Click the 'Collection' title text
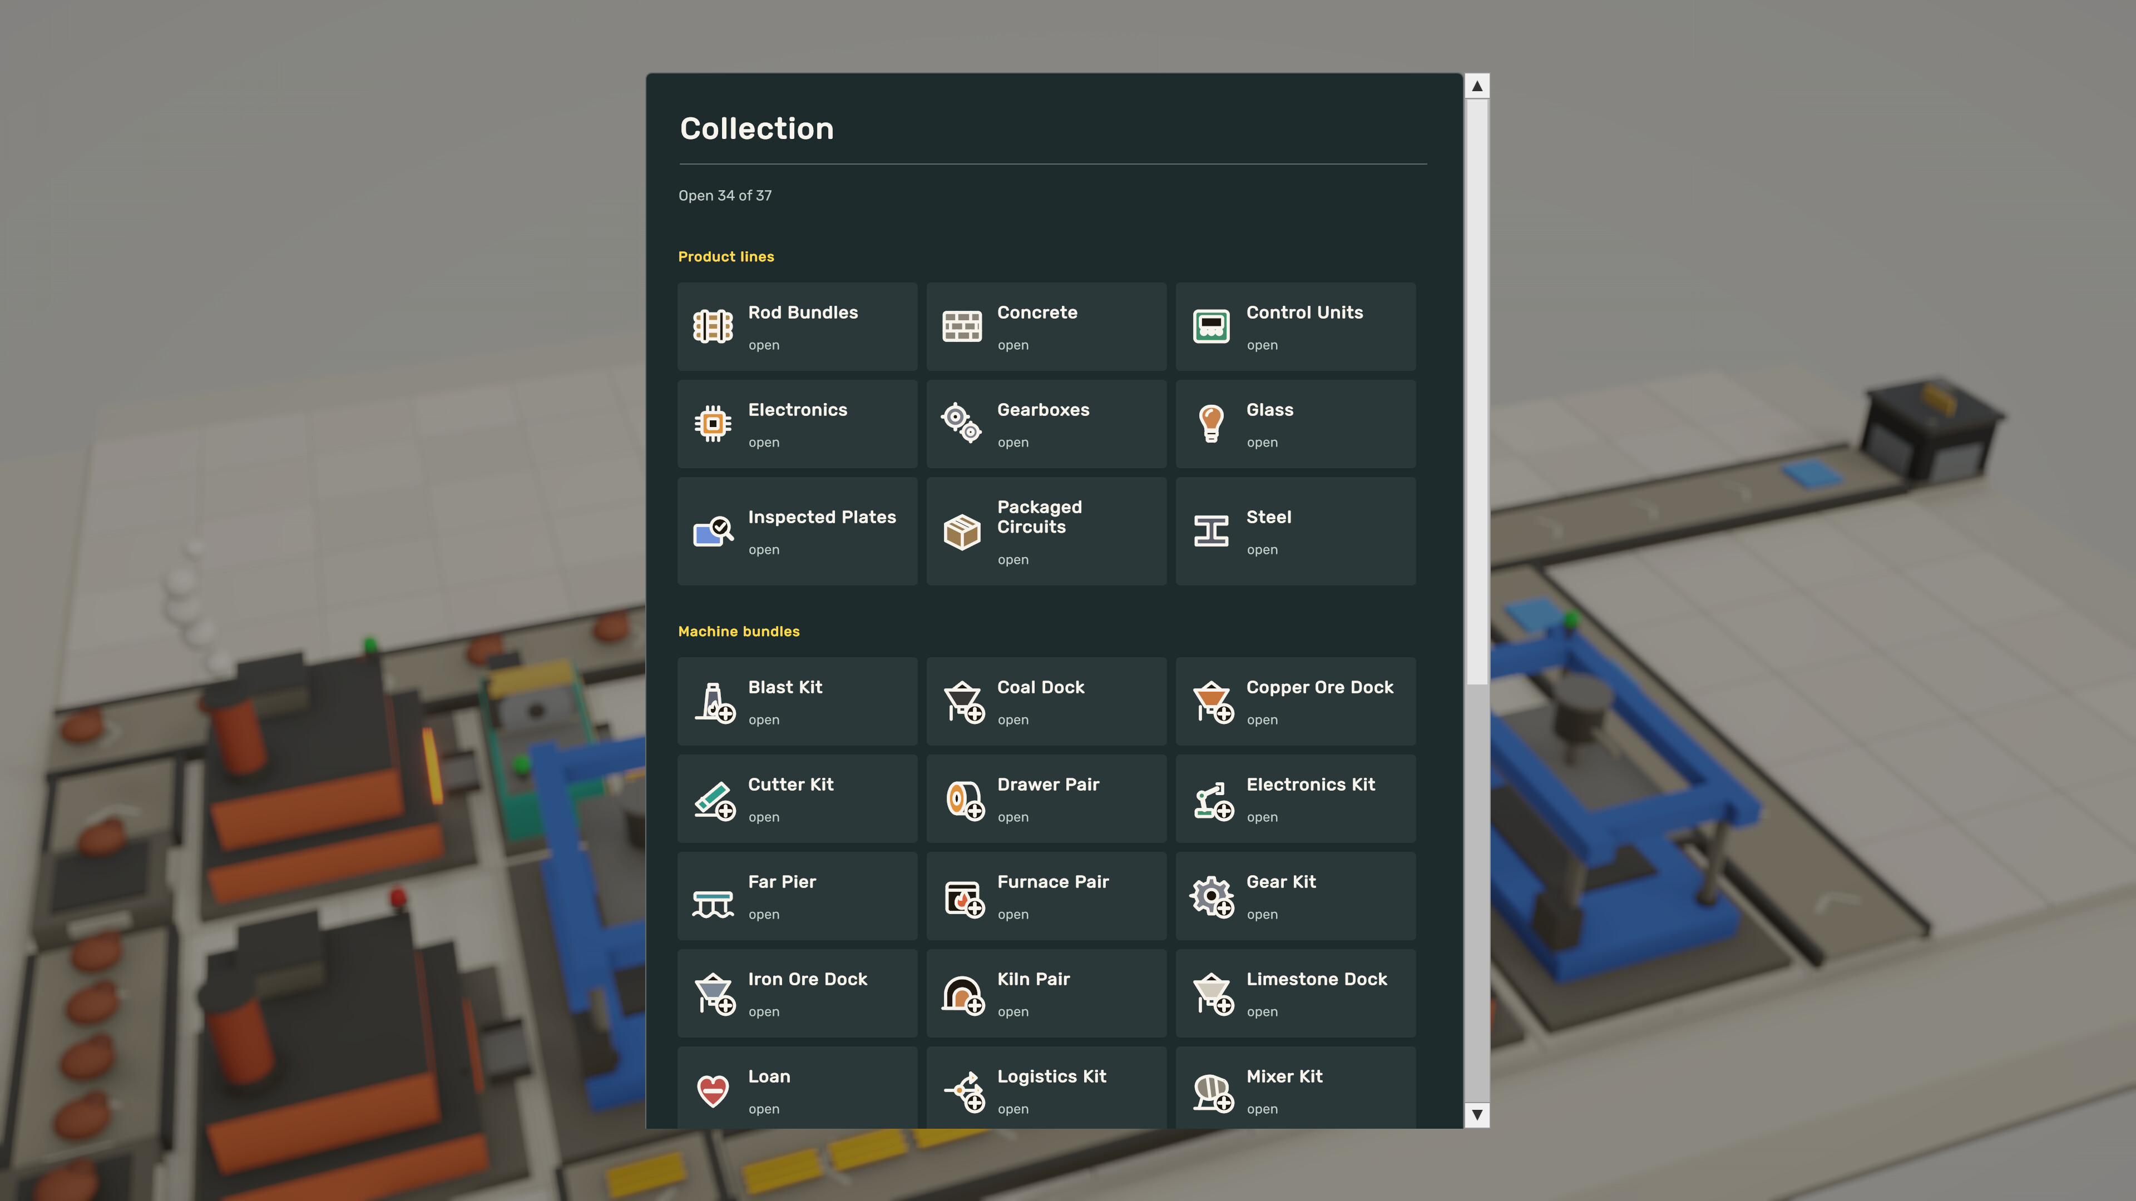2136x1201 pixels. (756, 128)
